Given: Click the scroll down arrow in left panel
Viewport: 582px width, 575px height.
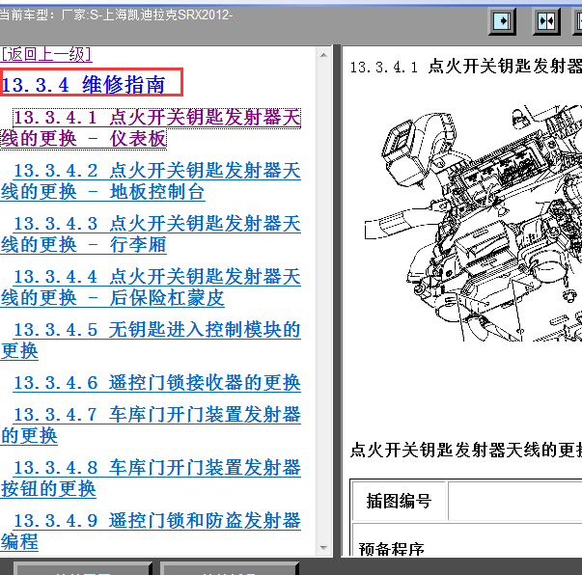Looking at the screenshot, I should point(323,548).
